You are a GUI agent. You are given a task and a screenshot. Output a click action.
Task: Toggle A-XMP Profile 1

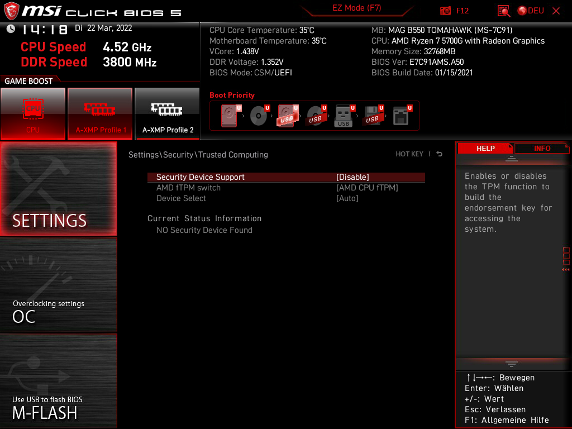pyautogui.click(x=100, y=113)
